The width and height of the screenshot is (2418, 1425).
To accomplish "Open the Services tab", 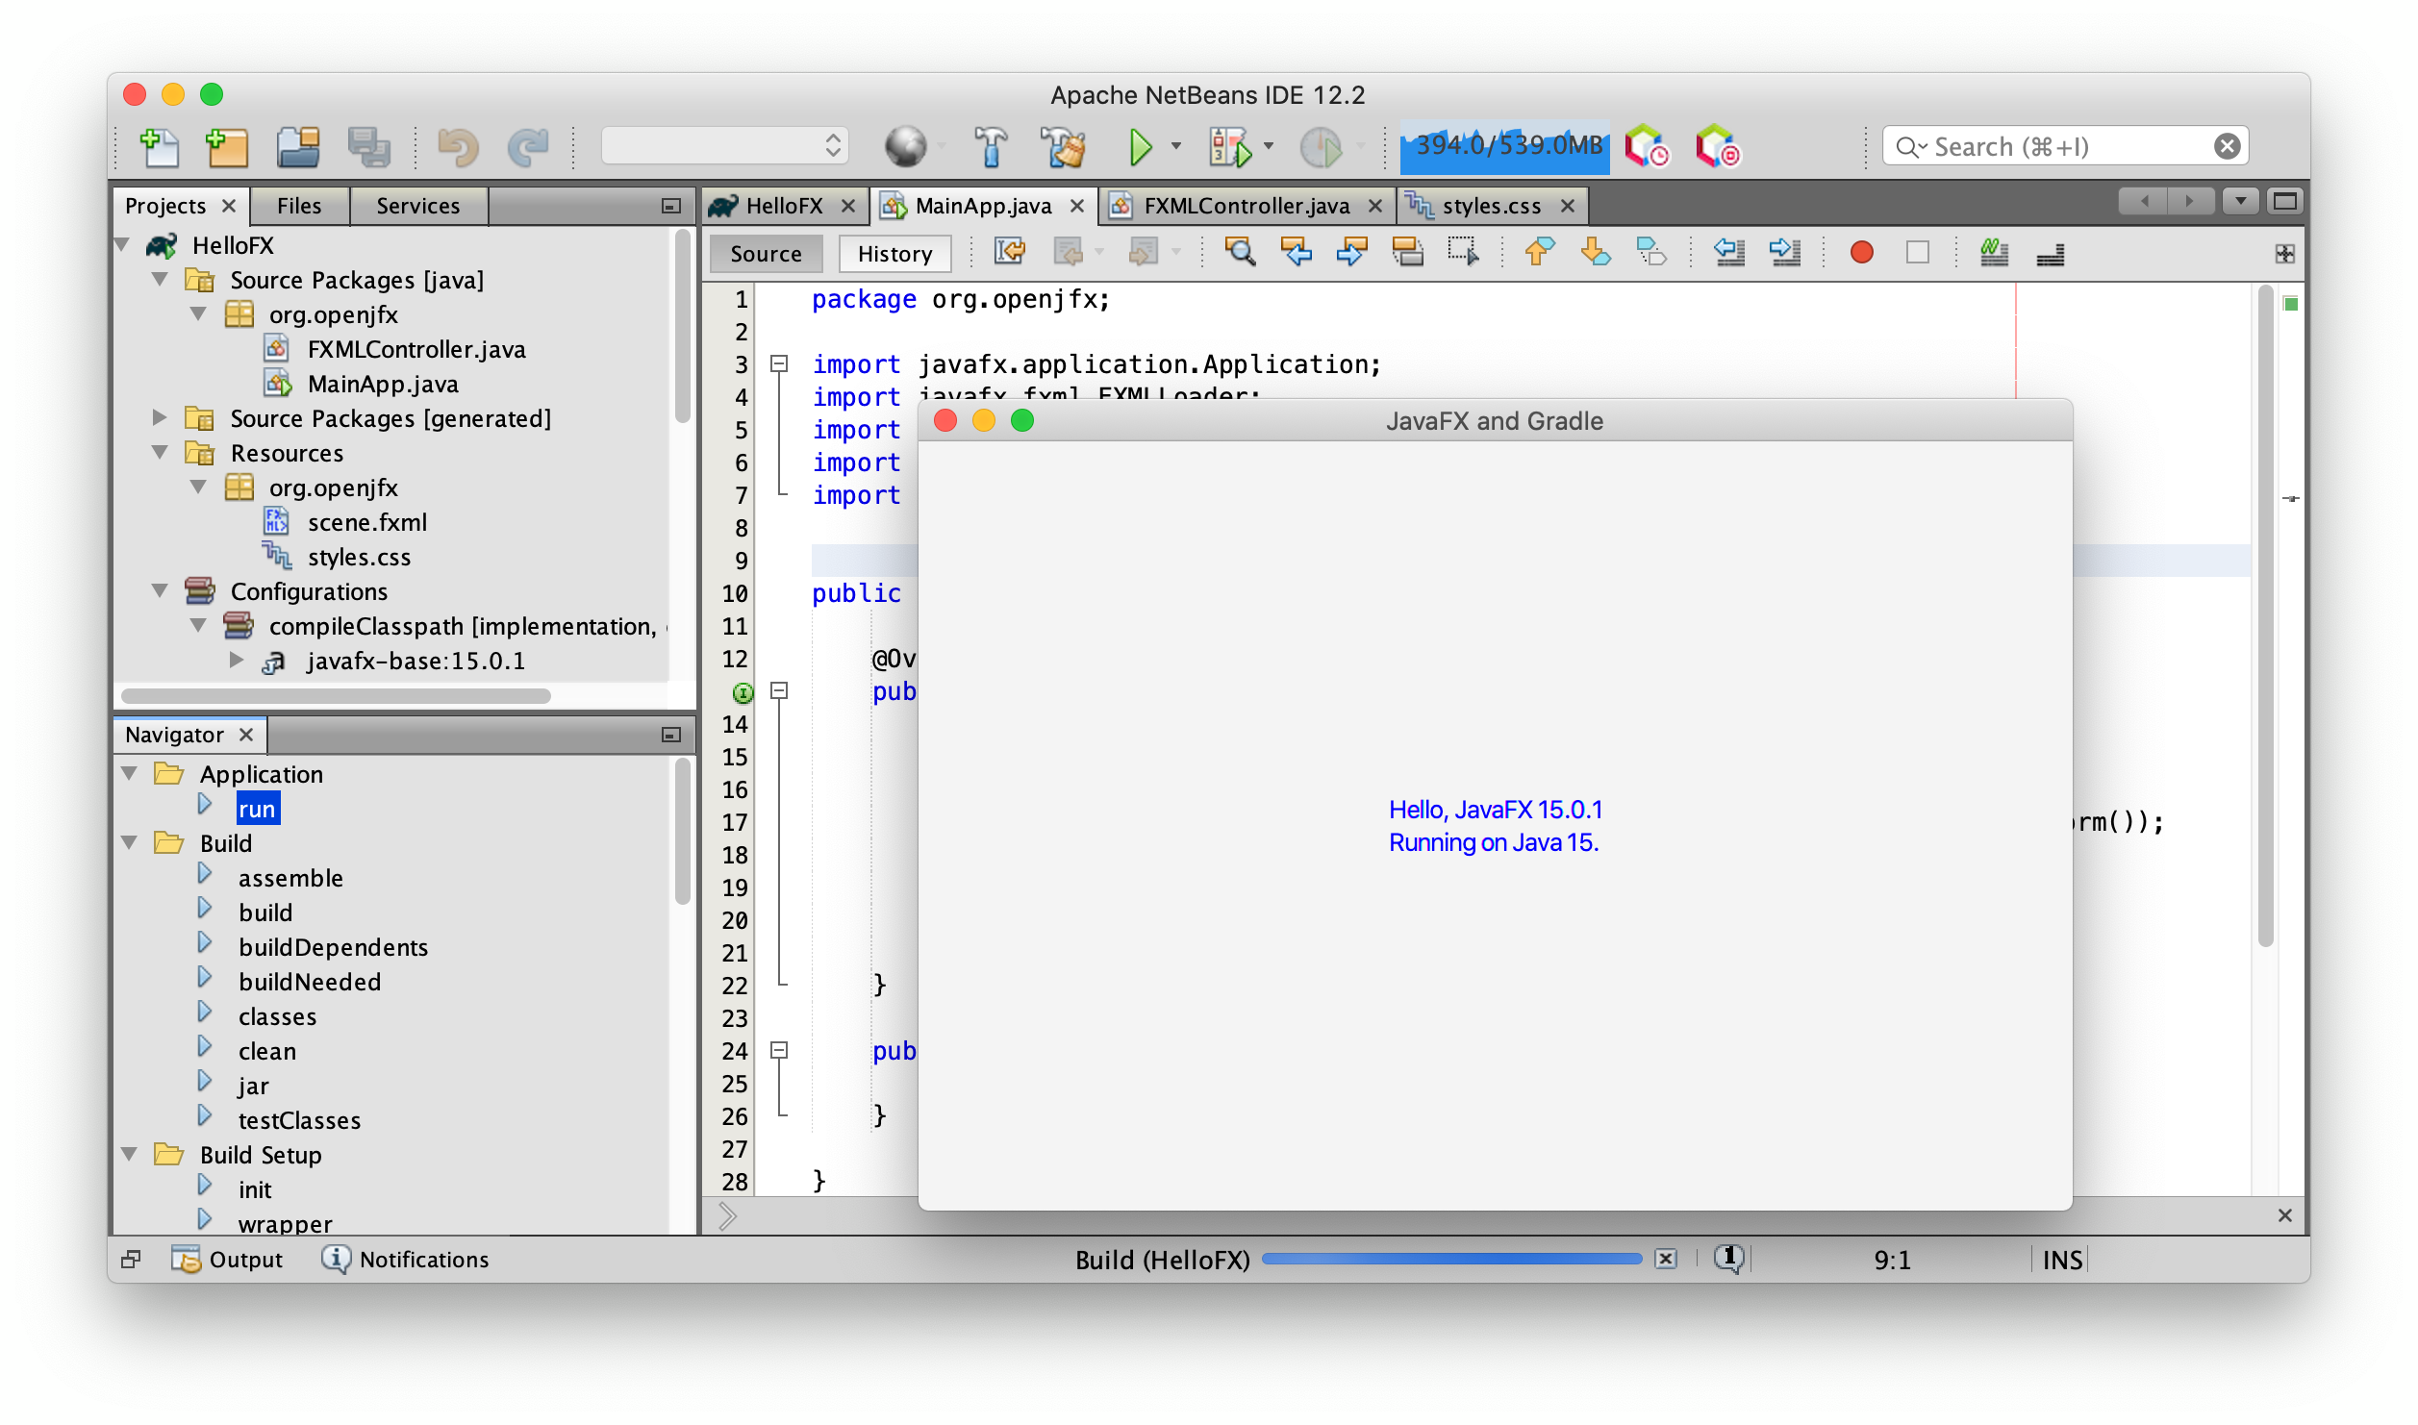I will point(417,206).
